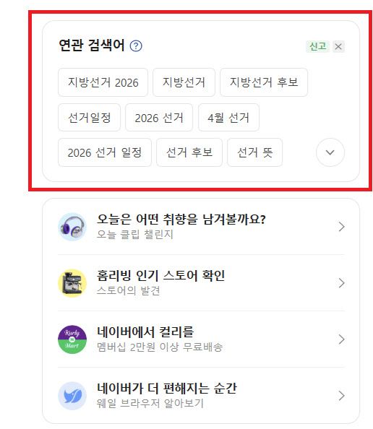Open the 2026 선거 일정 related search
Screen dimensions: 373x429
pos(105,152)
